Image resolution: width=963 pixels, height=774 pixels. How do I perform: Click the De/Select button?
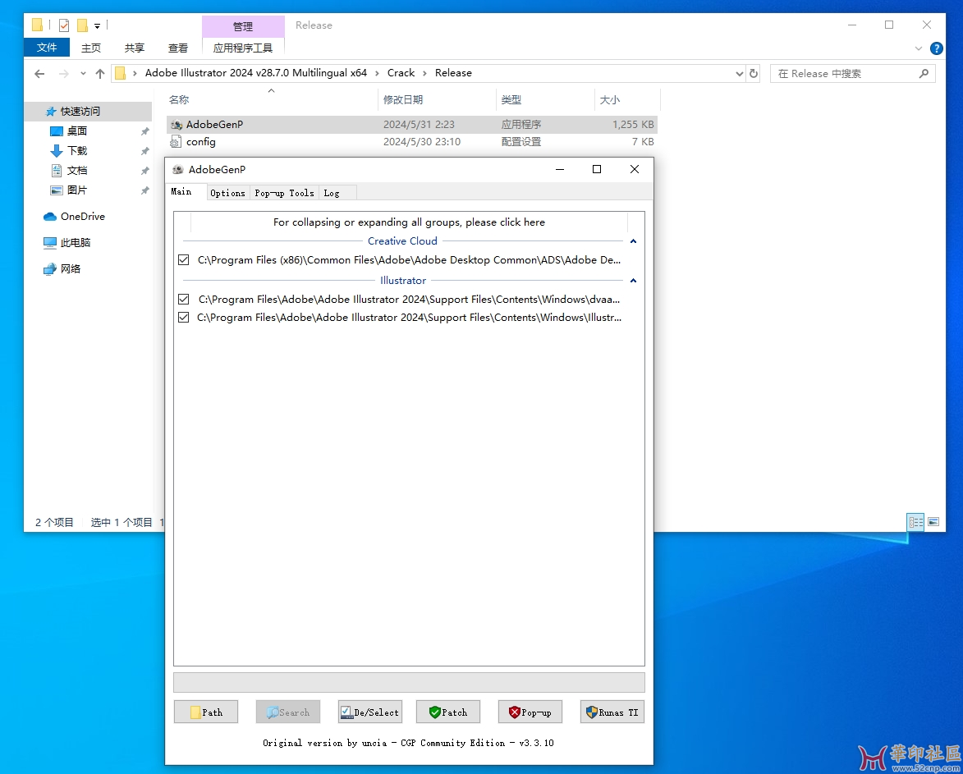[370, 712]
